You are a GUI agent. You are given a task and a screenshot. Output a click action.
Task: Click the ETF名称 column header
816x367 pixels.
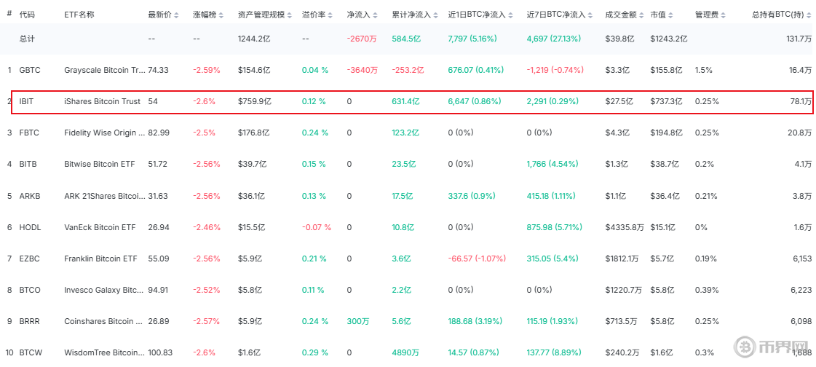[x=79, y=15]
